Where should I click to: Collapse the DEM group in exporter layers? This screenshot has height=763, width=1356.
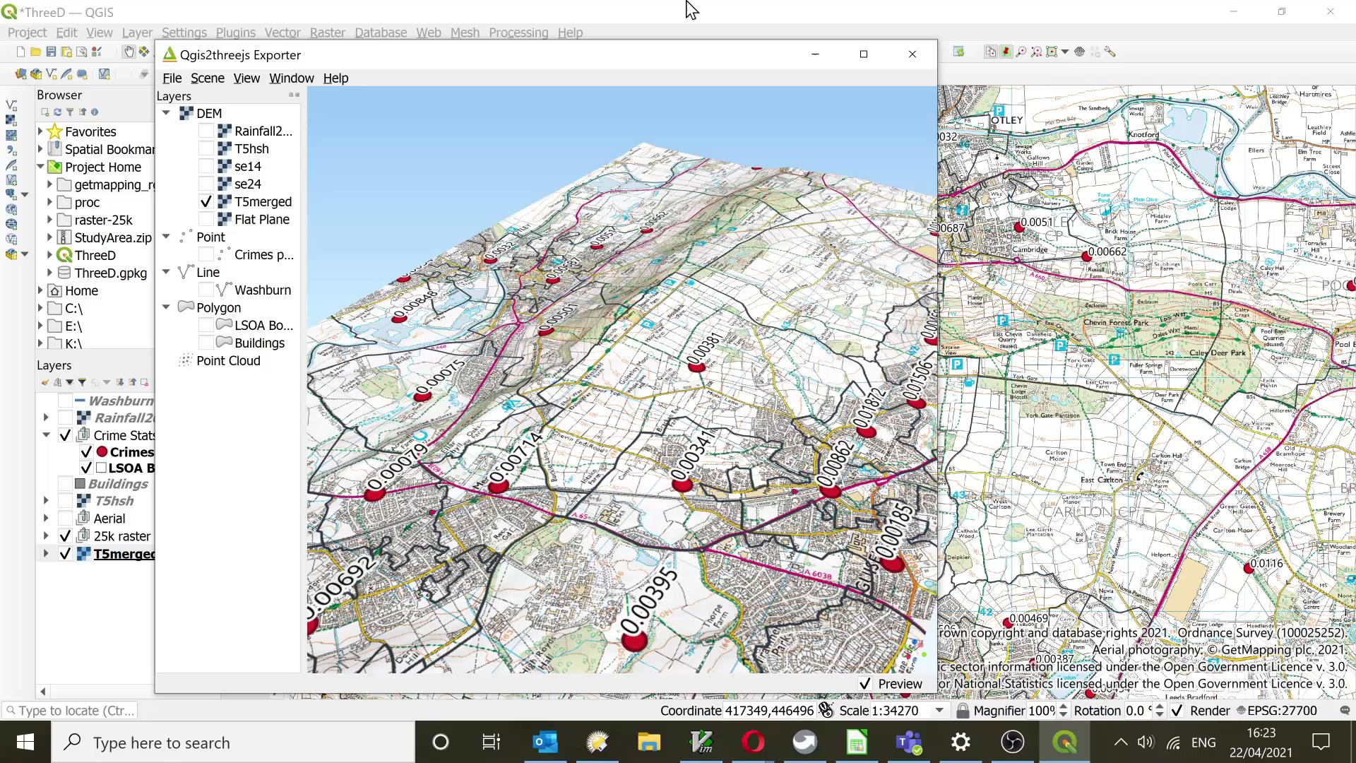[166, 113]
